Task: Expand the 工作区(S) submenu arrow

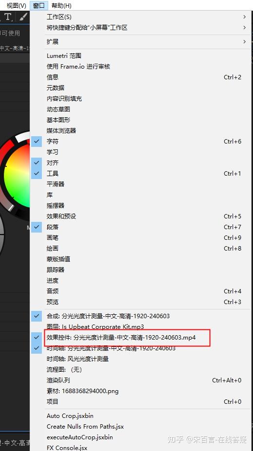Action: coord(244,17)
